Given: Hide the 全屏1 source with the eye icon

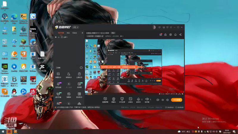Looking at the screenshot, I should pyautogui.click(x=56, y=37).
